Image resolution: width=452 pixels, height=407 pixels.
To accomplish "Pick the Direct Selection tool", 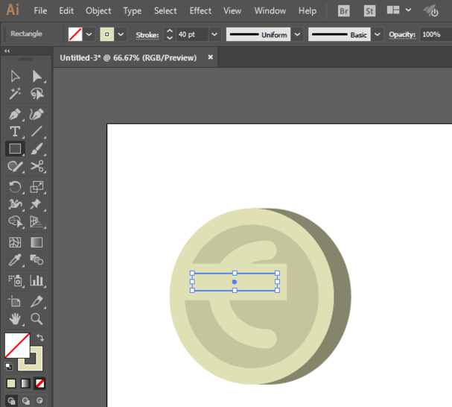I will point(36,76).
